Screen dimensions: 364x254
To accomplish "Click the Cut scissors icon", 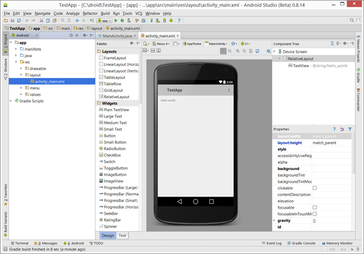I will 41,21.
